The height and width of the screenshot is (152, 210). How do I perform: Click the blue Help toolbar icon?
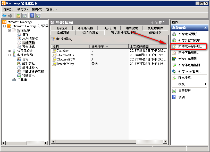click(x=32, y=16)
